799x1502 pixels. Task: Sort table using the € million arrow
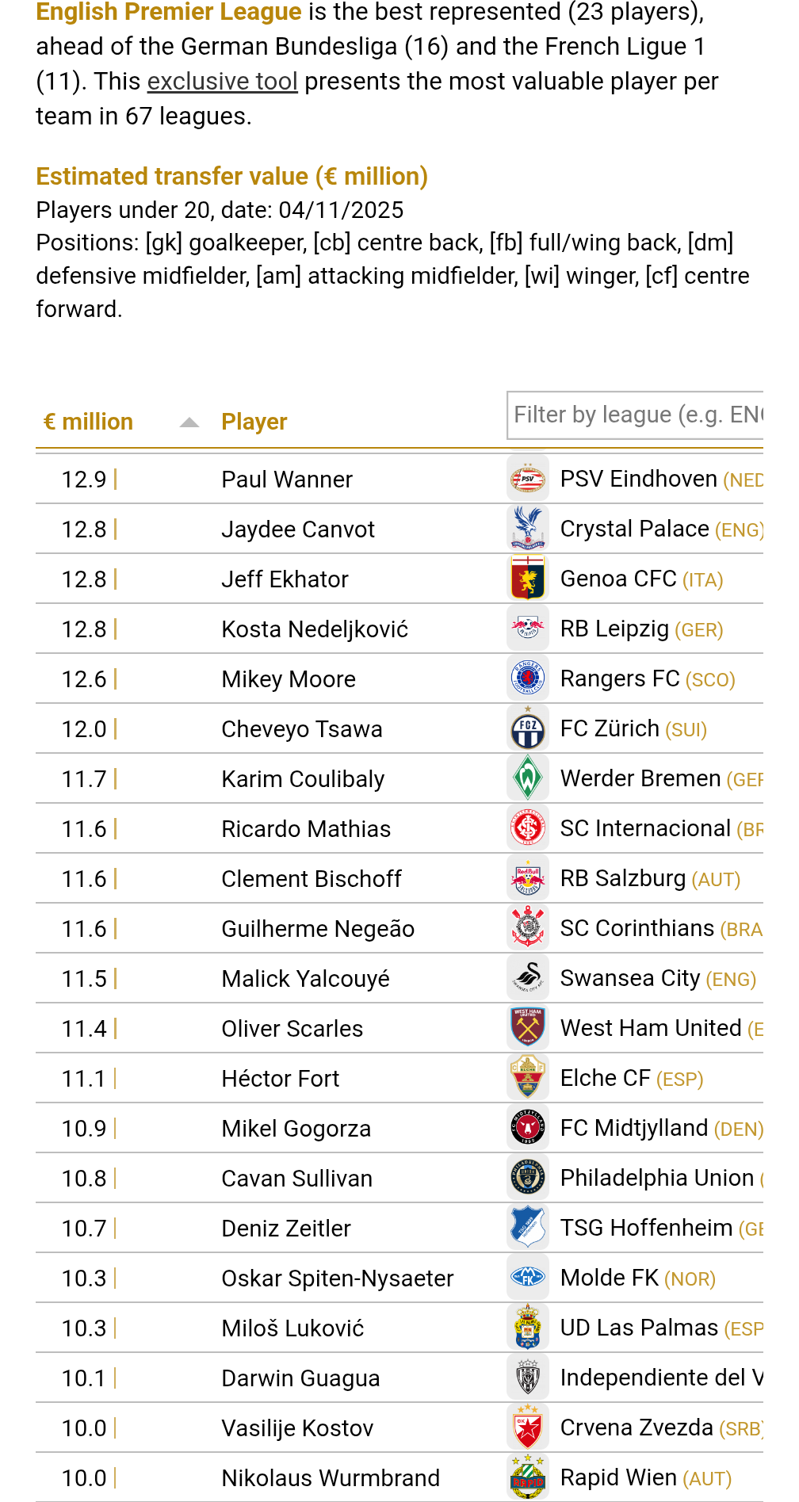[189, 422]
